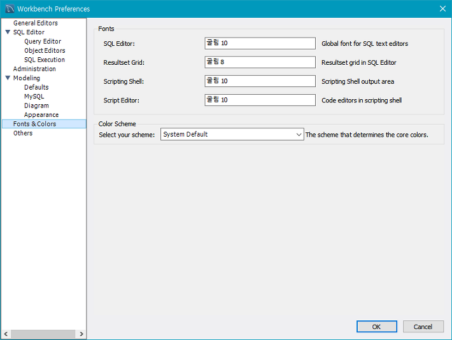Click the 'Script Editor:' label
This screenshot has width=452, height=340.
tap(121, 100)
